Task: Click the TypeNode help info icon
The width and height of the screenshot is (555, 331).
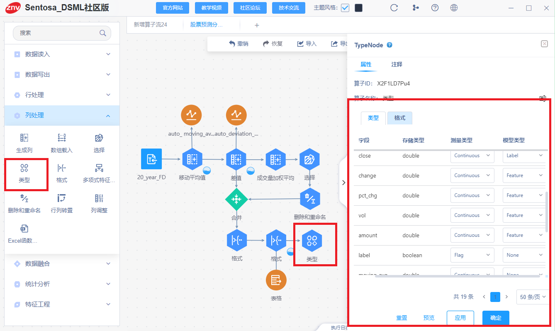Action: tap(389, 45)
